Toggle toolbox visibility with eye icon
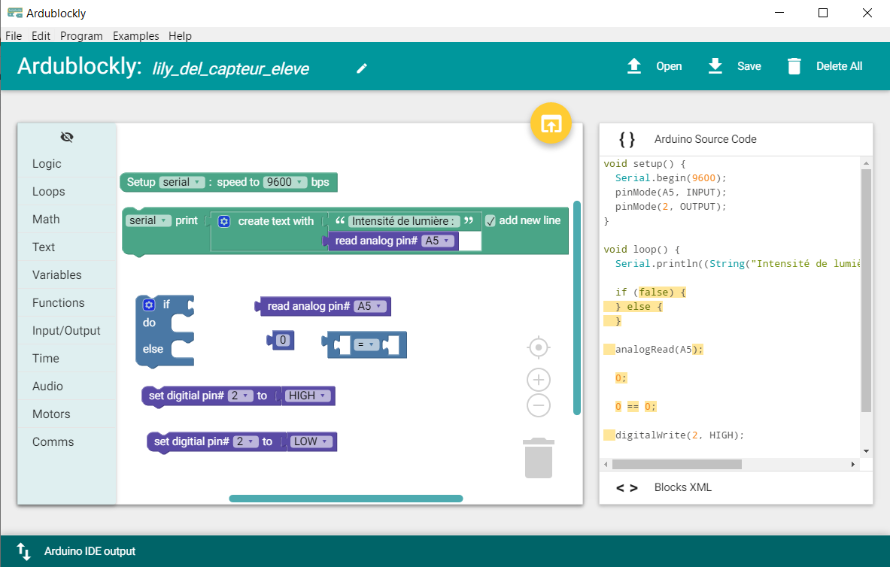Image resolution: width=890 pixels, height=567 pixels. (67, 137)
